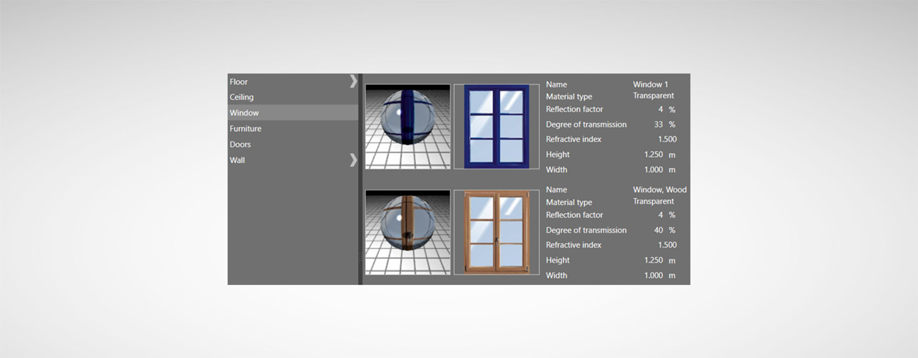Click Window, Wood height value 1.250
This screenshot has height=358, width=918.
653,260
